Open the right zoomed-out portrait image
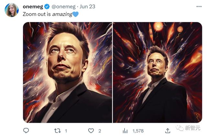 tap(157, 72)
